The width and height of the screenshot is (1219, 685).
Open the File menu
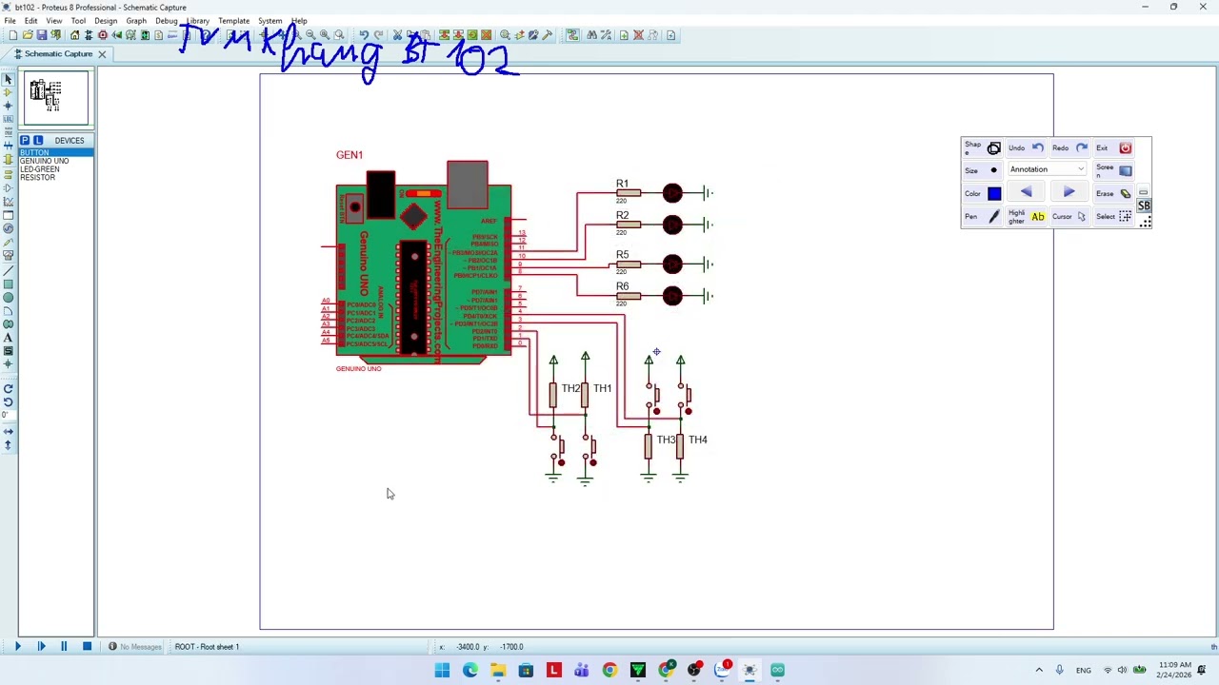(x=10, y=21)
